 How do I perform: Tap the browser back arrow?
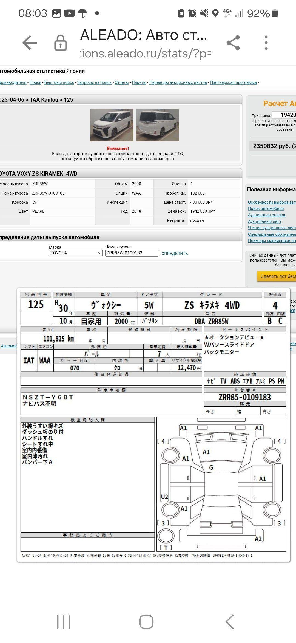point(30,43)
